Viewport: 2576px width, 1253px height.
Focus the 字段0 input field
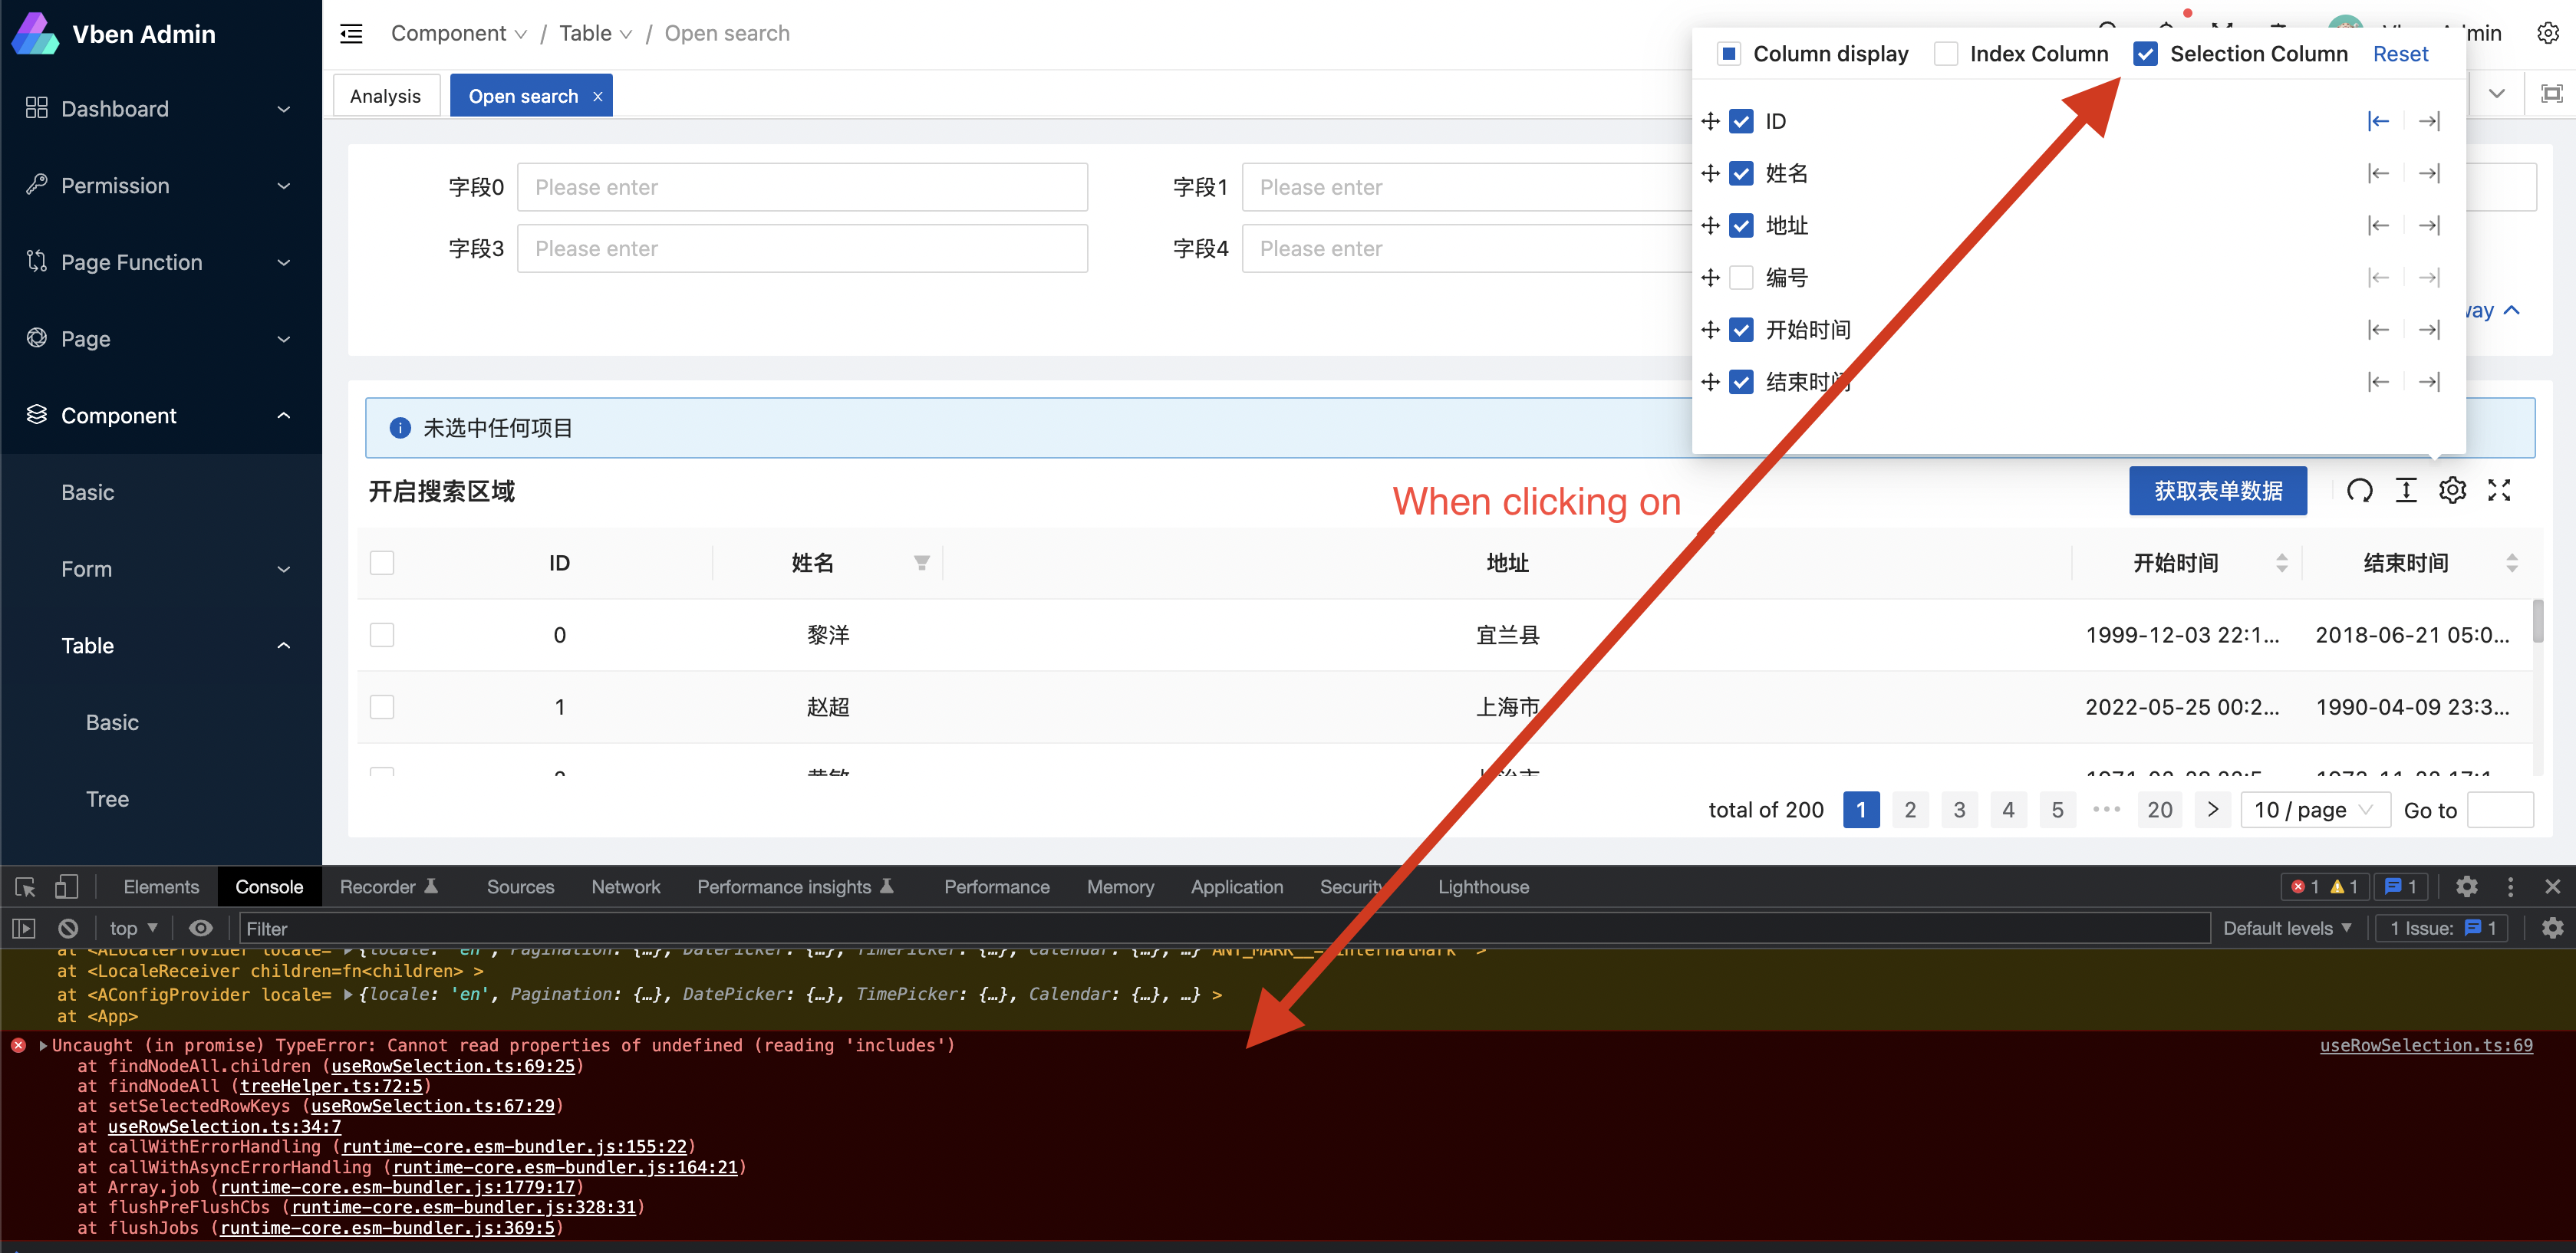802,187
